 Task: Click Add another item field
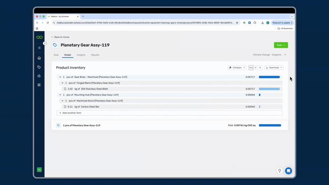coord(169,113)
